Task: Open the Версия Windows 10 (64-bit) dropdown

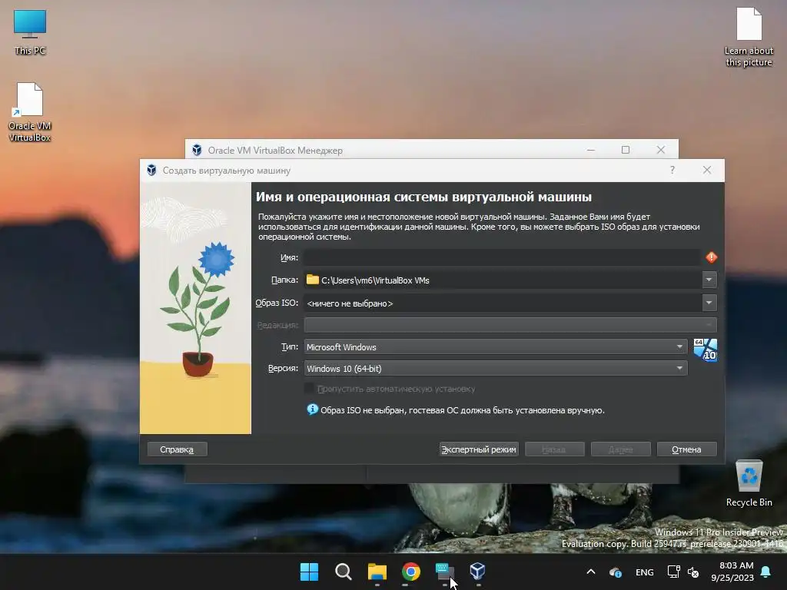Action: coord(496,368)
